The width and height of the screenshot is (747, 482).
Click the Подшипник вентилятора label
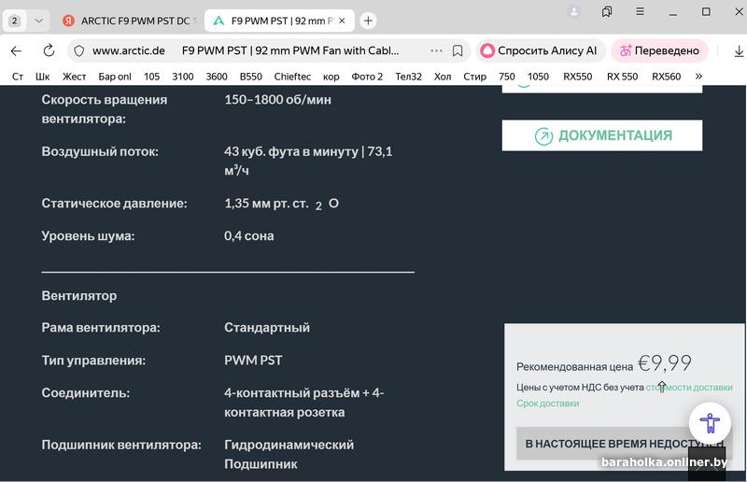(x=121, y=445)
